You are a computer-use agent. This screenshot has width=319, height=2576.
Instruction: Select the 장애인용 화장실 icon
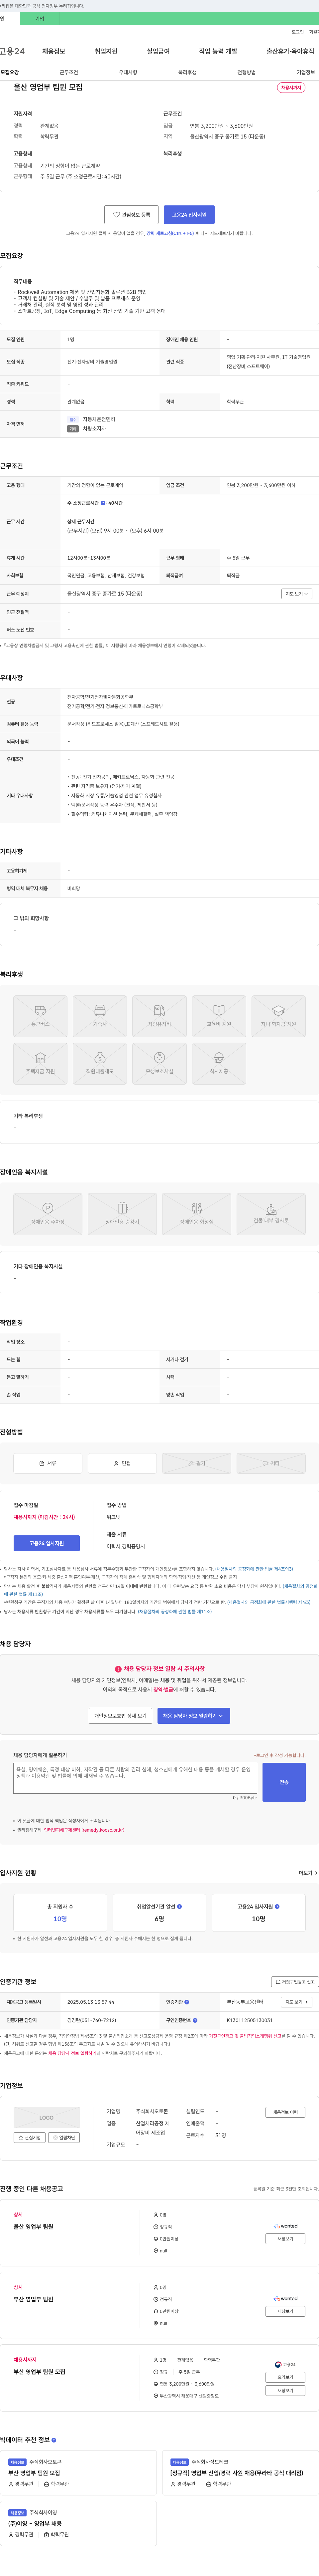click(x=196, y=1214)
